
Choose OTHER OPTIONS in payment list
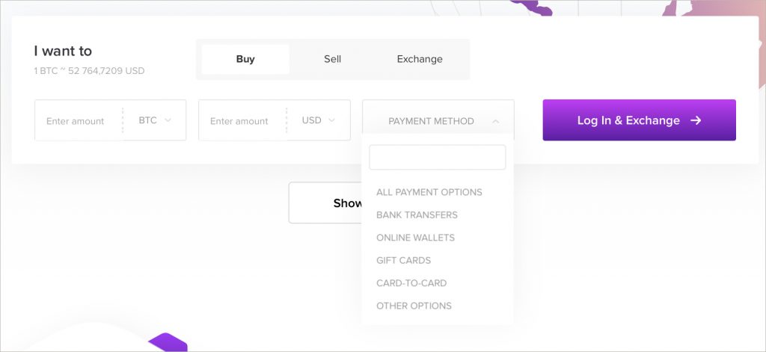tap(414, 306)
